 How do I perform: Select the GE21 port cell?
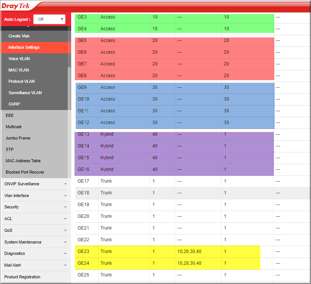[87, 228]
